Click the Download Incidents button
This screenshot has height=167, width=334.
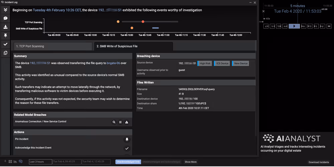click(319, 162)
